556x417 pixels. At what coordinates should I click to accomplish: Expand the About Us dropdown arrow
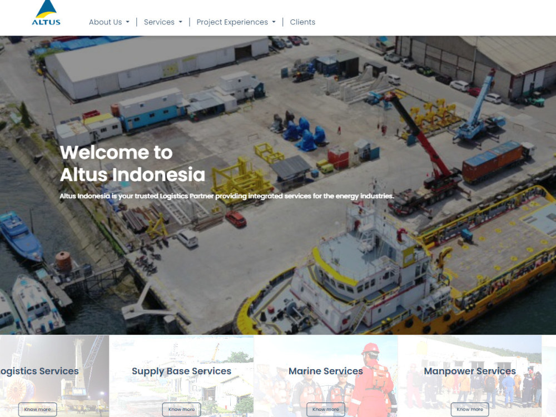point(128,22)
